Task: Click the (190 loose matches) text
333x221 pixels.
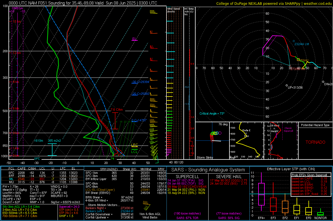Action: (187, 213)
